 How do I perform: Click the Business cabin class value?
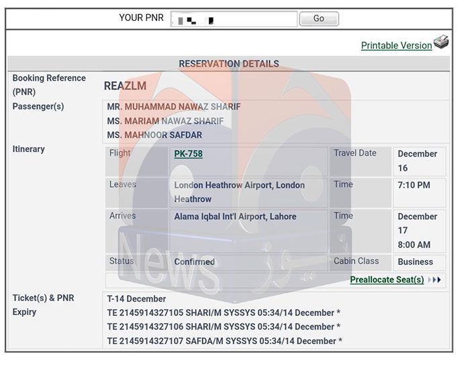pos(415,261)
